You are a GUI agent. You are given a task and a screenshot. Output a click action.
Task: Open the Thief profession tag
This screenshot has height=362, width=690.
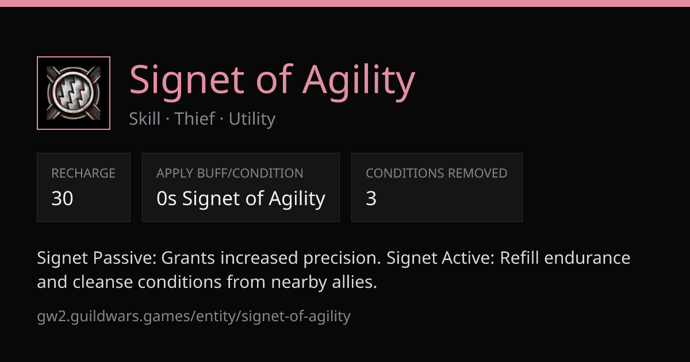[x=195, y=119]
